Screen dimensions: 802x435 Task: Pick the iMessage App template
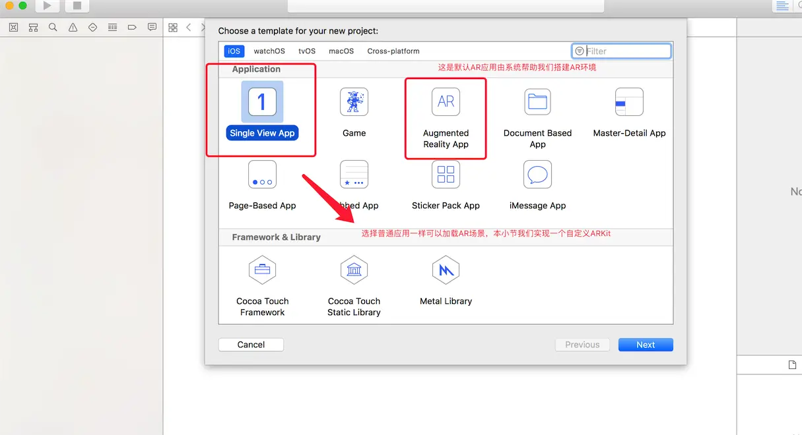pyautogui.click(x=537, y=185)
